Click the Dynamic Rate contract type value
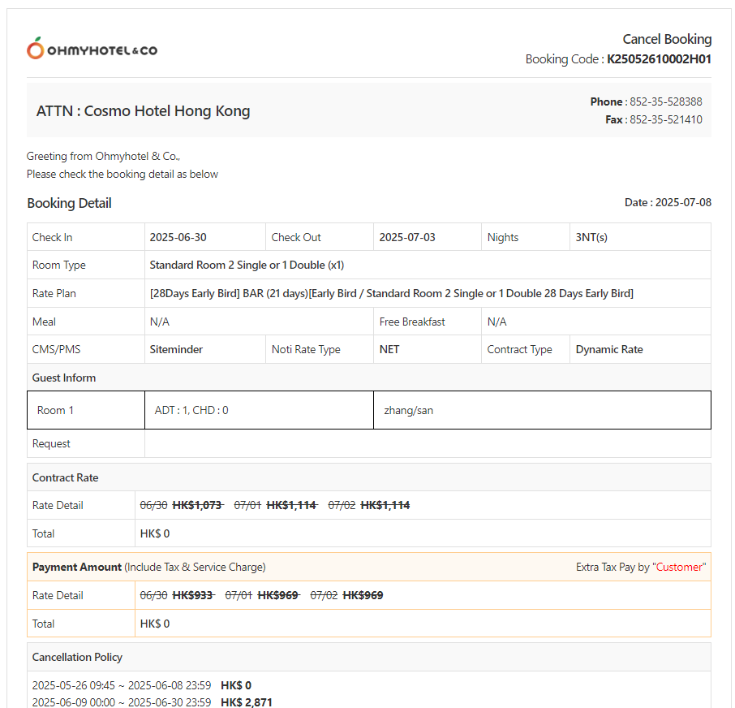The height and width of the screenshot is (708, 735). point(608,349)
